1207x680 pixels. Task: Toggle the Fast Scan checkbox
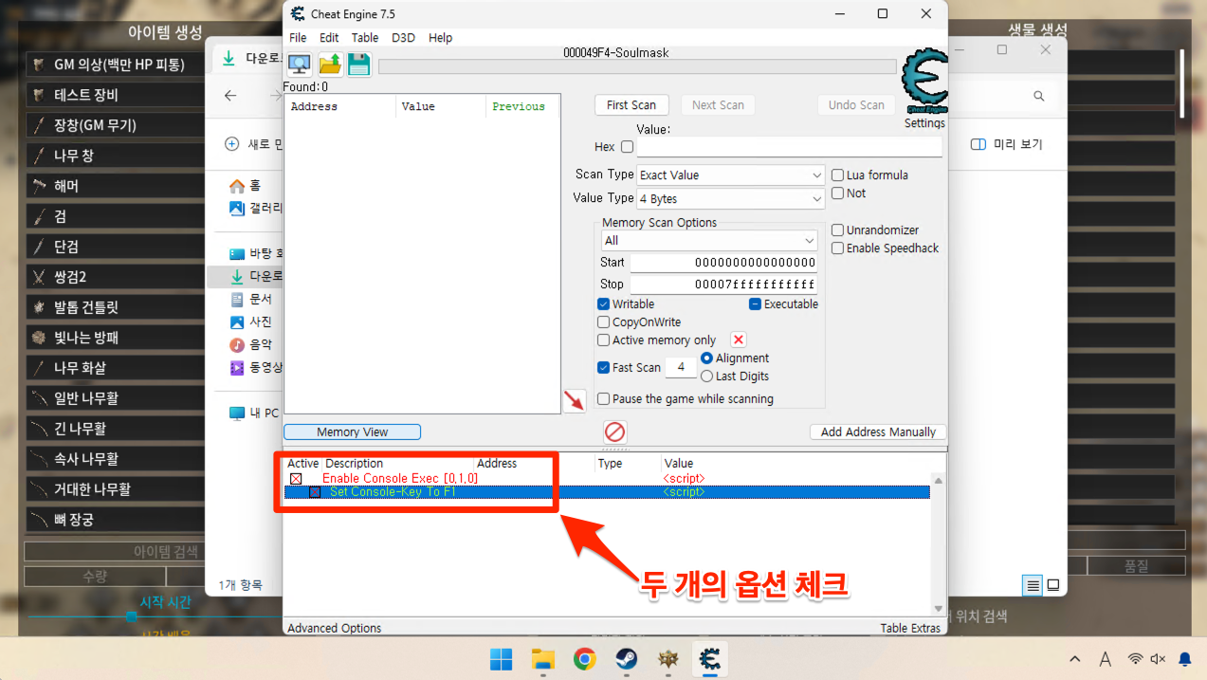[x=603, y=367]
